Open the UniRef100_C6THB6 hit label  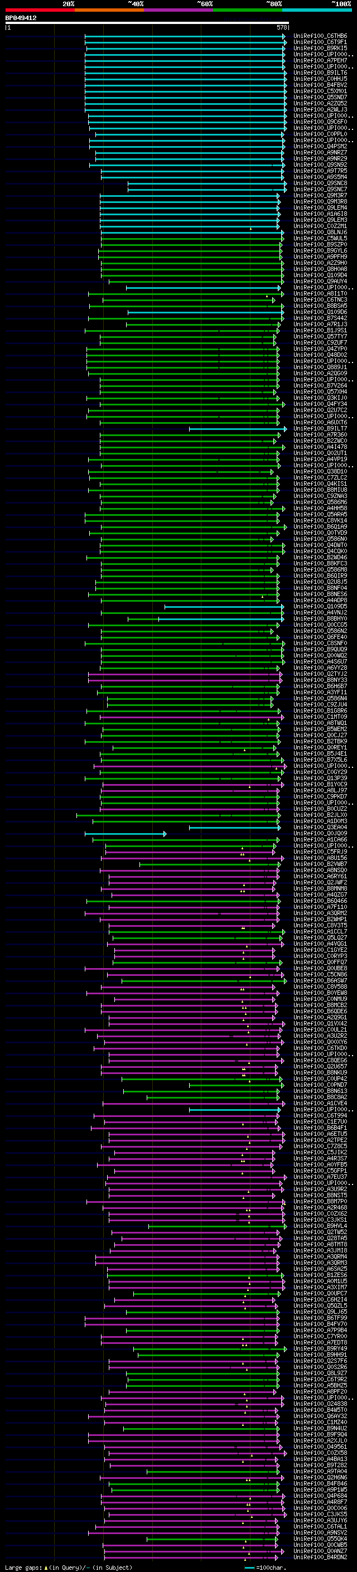click(320, 36)
